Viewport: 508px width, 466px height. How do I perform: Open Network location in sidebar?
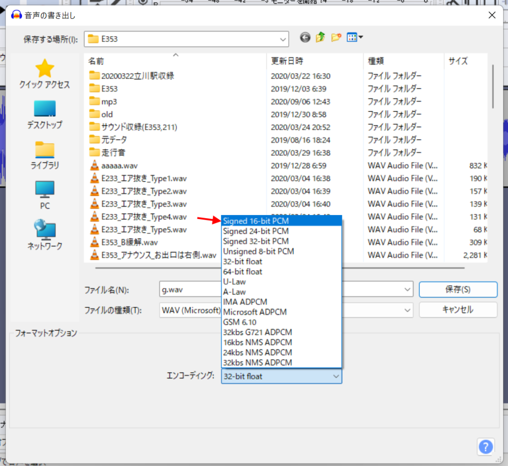click(x=45, y=235)
